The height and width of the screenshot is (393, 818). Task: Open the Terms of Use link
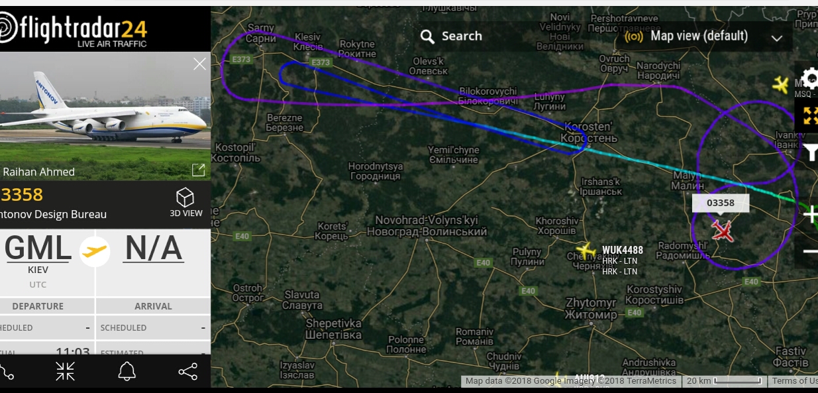(794, 381)
